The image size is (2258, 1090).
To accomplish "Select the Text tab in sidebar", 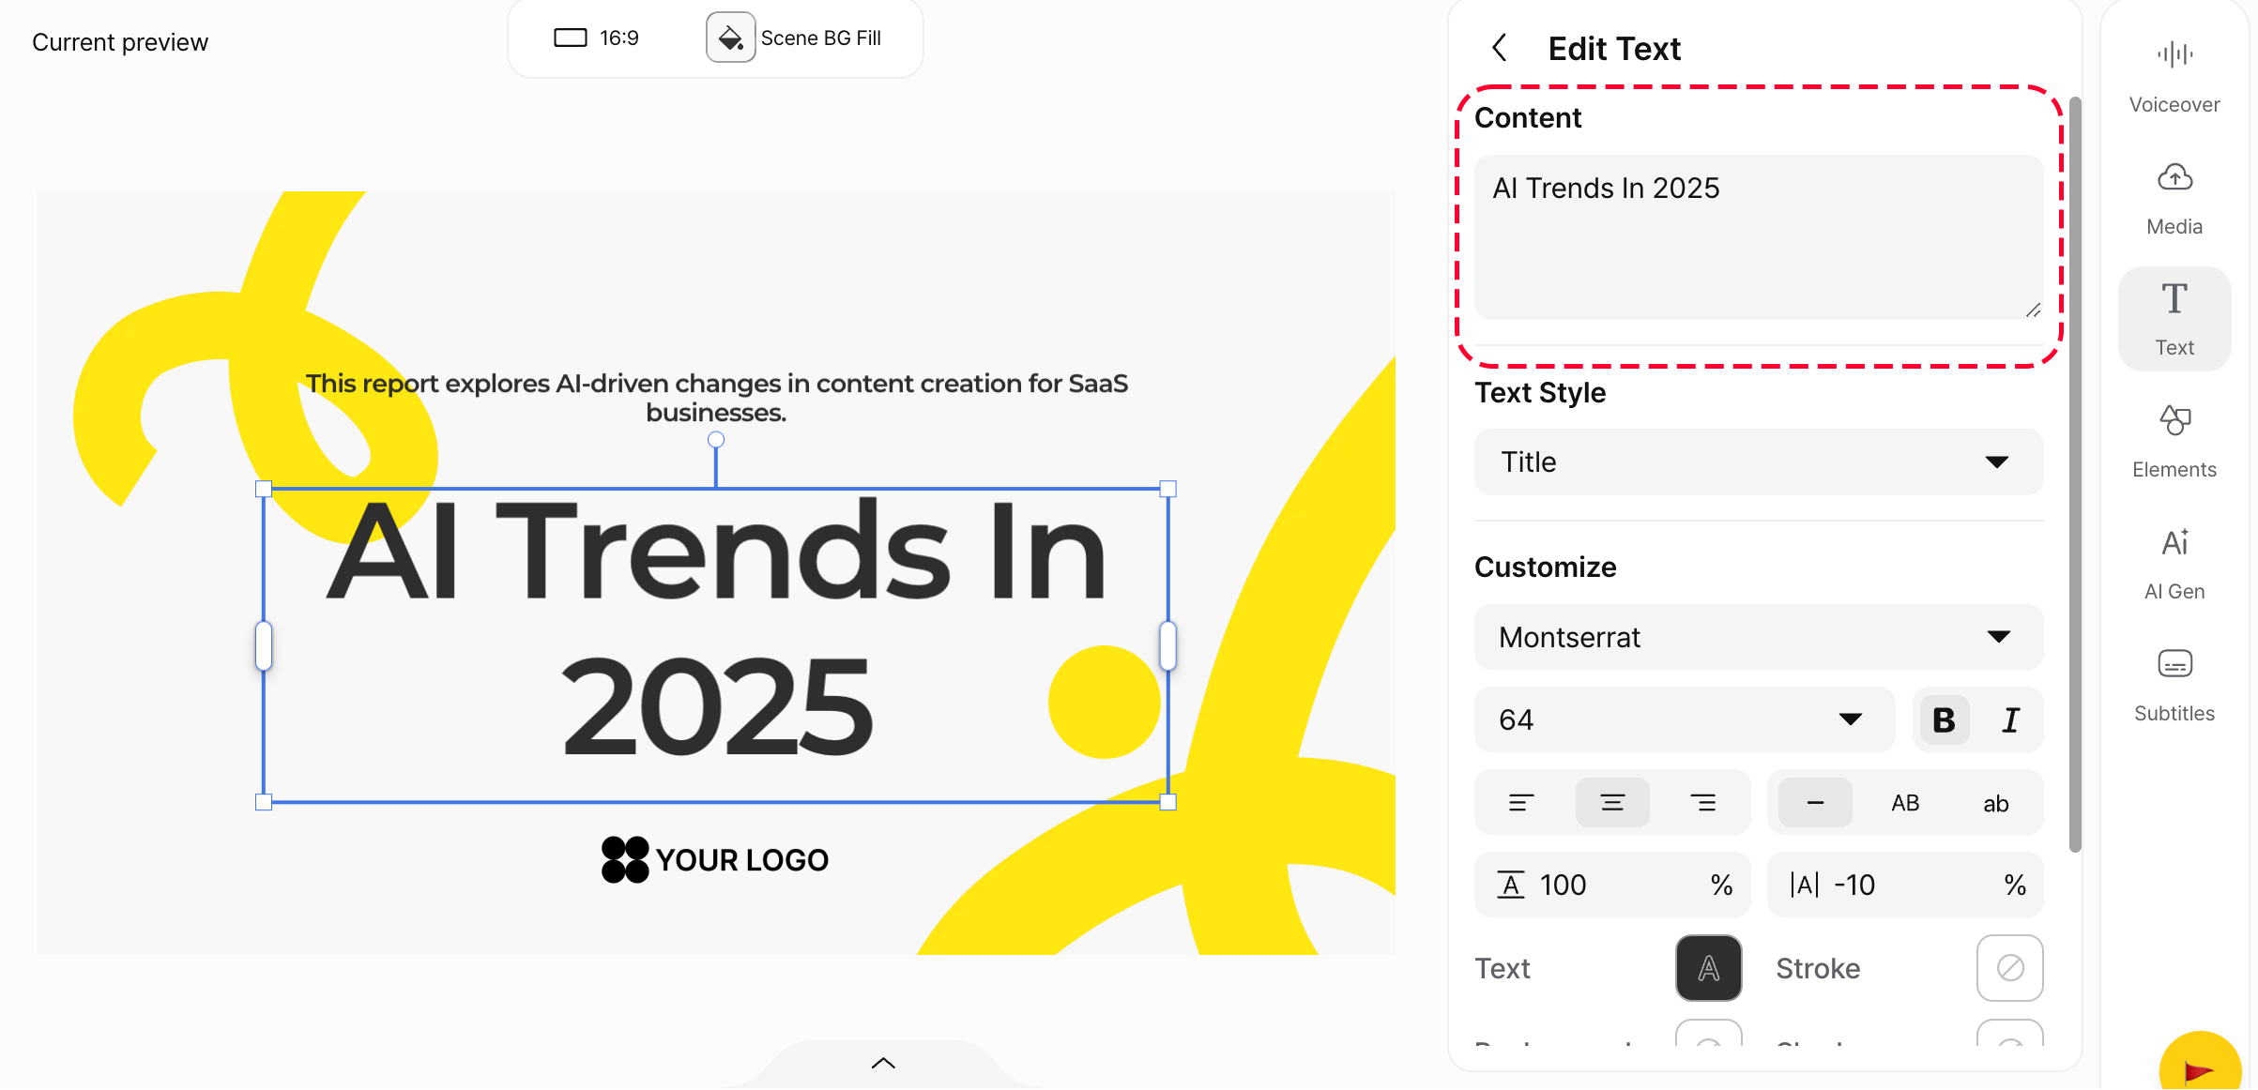I will tap(2174, 318).
